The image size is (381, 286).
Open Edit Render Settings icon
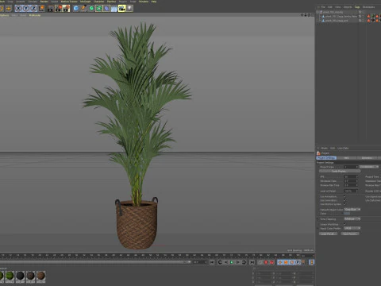coord(66,9)
